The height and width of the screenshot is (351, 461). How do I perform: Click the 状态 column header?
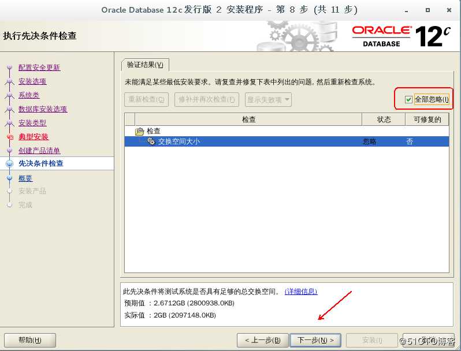click(x=384, y=120)
